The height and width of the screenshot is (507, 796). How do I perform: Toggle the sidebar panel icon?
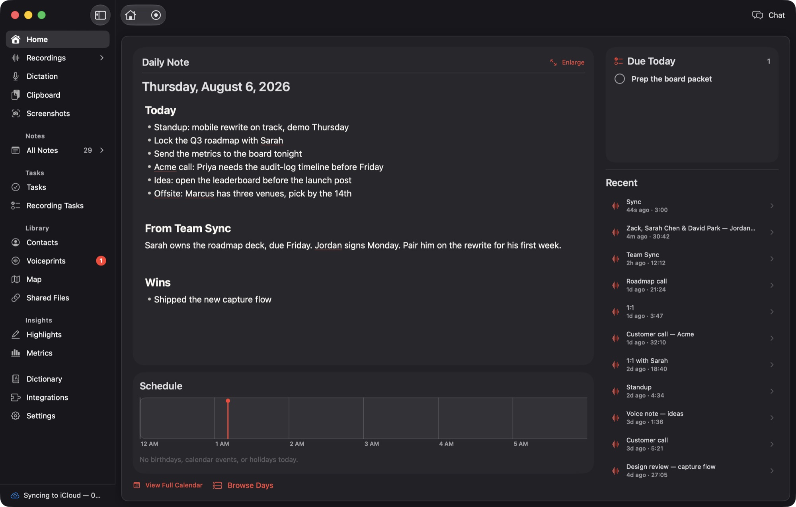[100, 15]
